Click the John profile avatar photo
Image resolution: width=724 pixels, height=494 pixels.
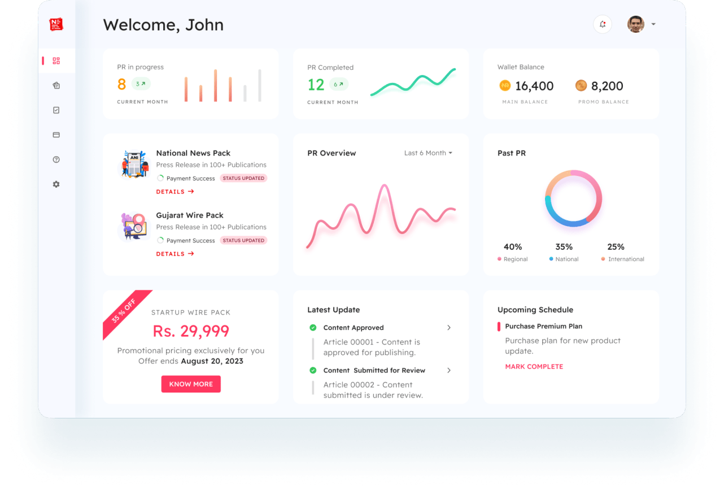click(636, 24)
